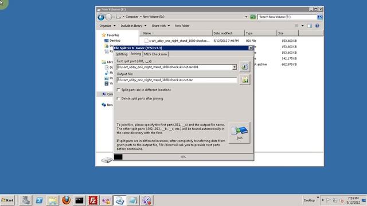Viewport: 367px width, 206px height.
Task: Click the taskbar clock showing 7:53 PM
Action: pyautogui.click(x=353, y=200)
